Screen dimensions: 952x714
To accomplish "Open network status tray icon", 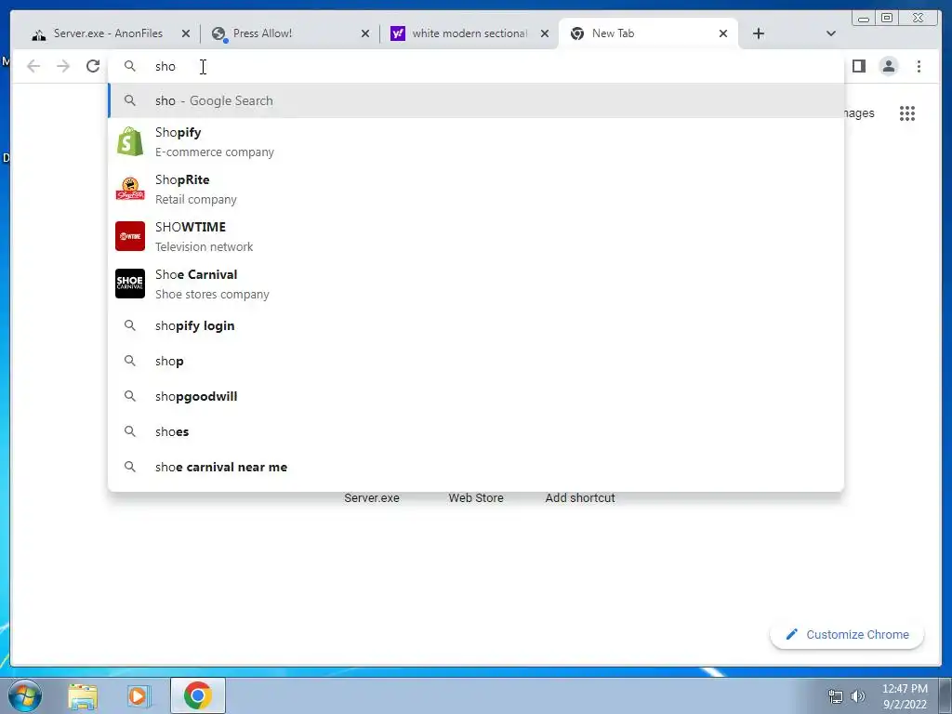I will pos(836,696).
